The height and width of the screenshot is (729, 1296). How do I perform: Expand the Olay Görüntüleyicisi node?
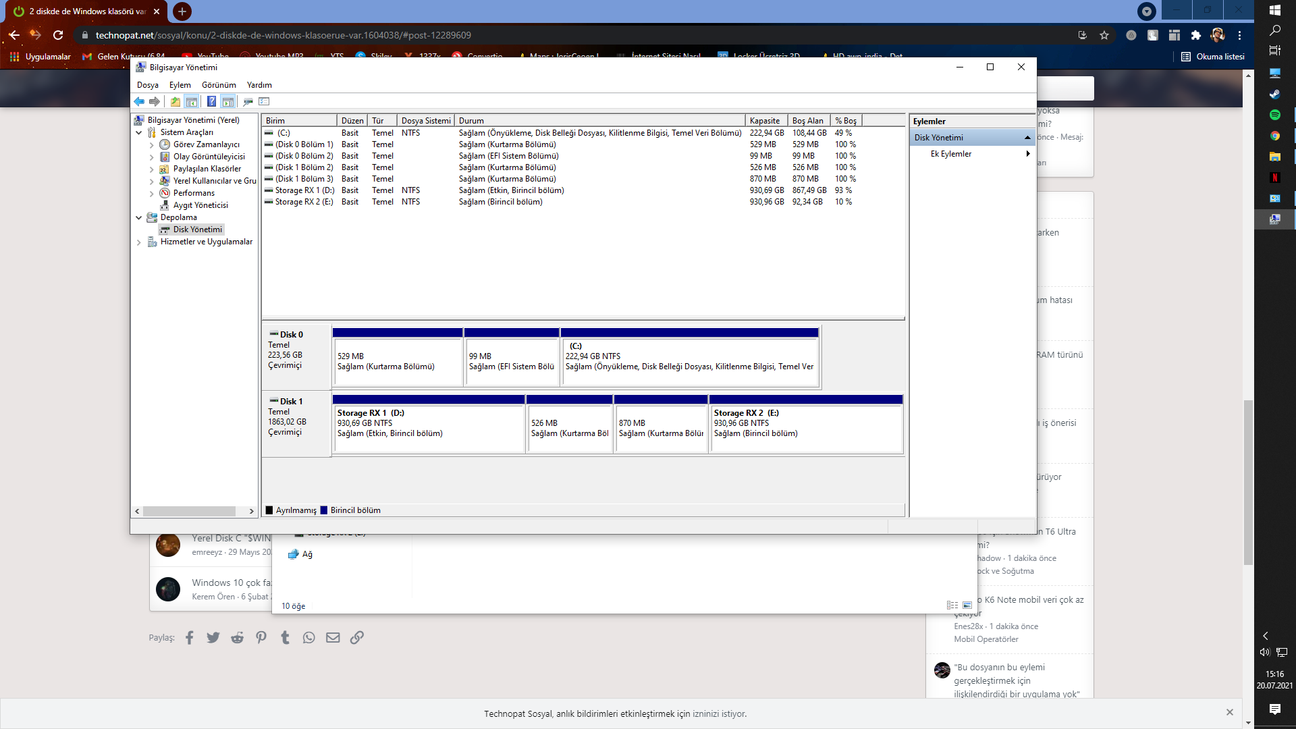click(x=151, y=157)
